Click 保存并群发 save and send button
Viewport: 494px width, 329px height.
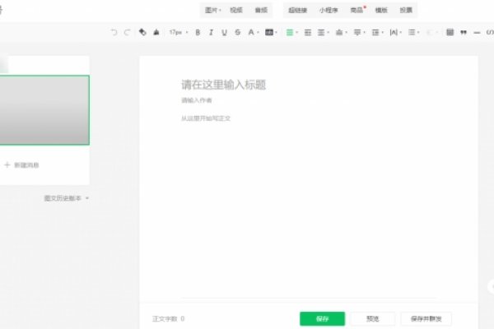click(426, 318)
